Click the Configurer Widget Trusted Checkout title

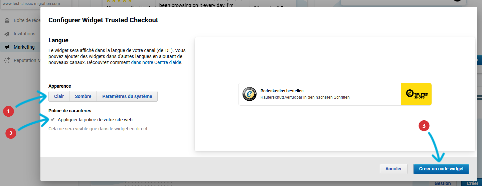click(103, 20)
